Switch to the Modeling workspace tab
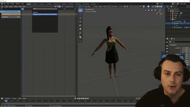This screenshot has height=107, width=190. [x=35, y=4]
